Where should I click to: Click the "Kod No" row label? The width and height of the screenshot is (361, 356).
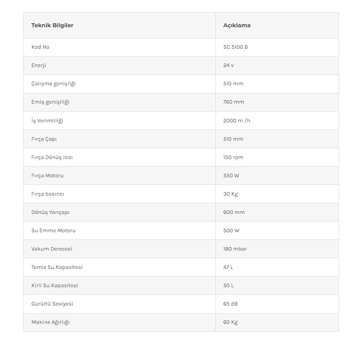click(x=40, y=47)
